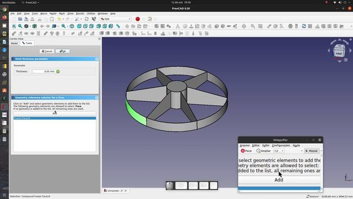Click the Cancel button in the task panel
Image resolution: width=353 pixels, height=199 pixels.
pyautogui.click(x=47, y=51)
